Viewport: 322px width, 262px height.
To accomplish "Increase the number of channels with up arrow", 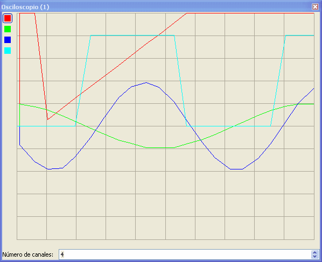I will click(x=315, y=252).
